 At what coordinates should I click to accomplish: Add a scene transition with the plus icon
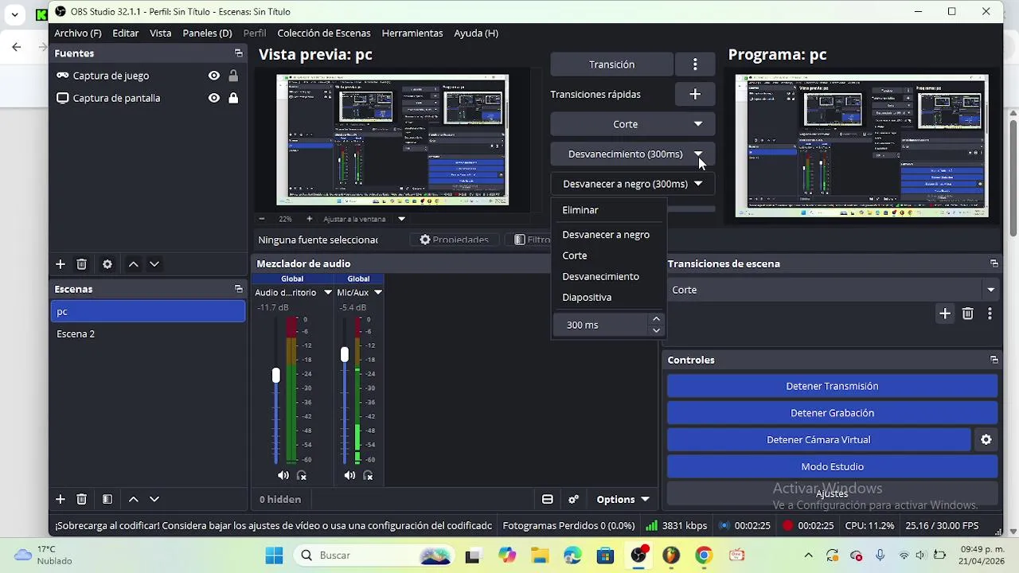point(945,314)
